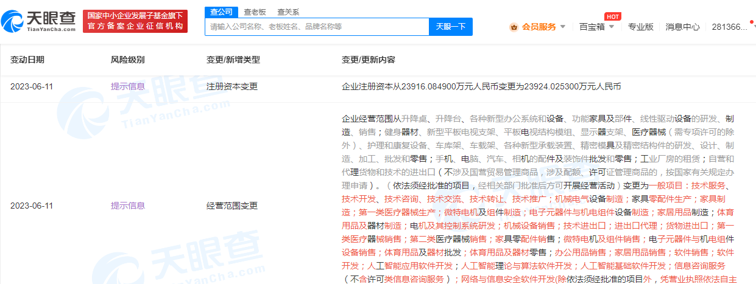The width and height of the screenshot is (756, 284).
Task: Click 提示信息 for the business scope change
Action: (127, 206)
